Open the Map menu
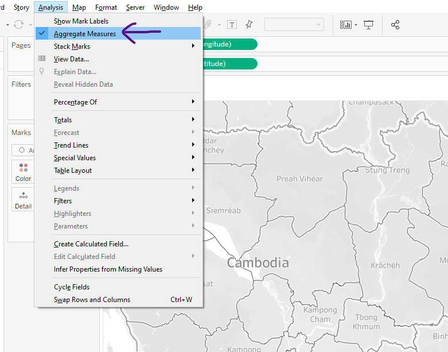The image size is (448, 352). pos(79,7)
